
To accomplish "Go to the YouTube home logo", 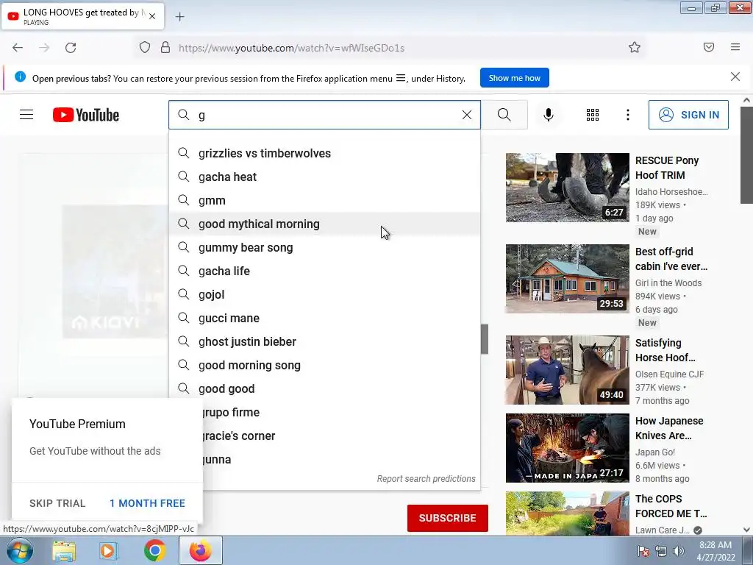I will tap(86, 115).
